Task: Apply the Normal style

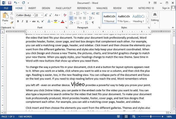Action: (109, 18)
